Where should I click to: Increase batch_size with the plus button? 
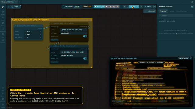point(41,38)
